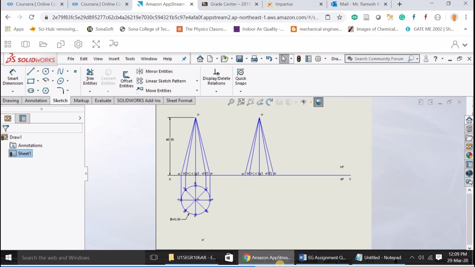Select the Spline sketch tool

(x=60, y=71)
